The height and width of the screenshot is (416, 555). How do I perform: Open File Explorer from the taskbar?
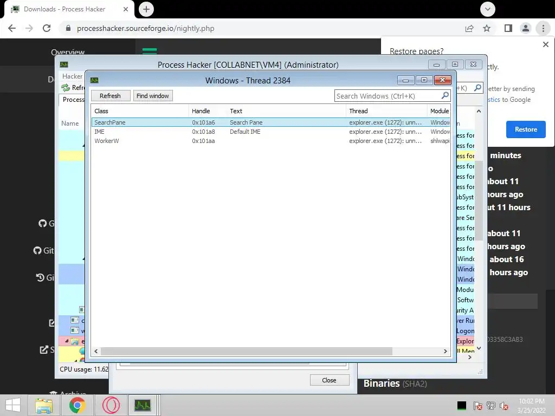[x=44, y=405]
